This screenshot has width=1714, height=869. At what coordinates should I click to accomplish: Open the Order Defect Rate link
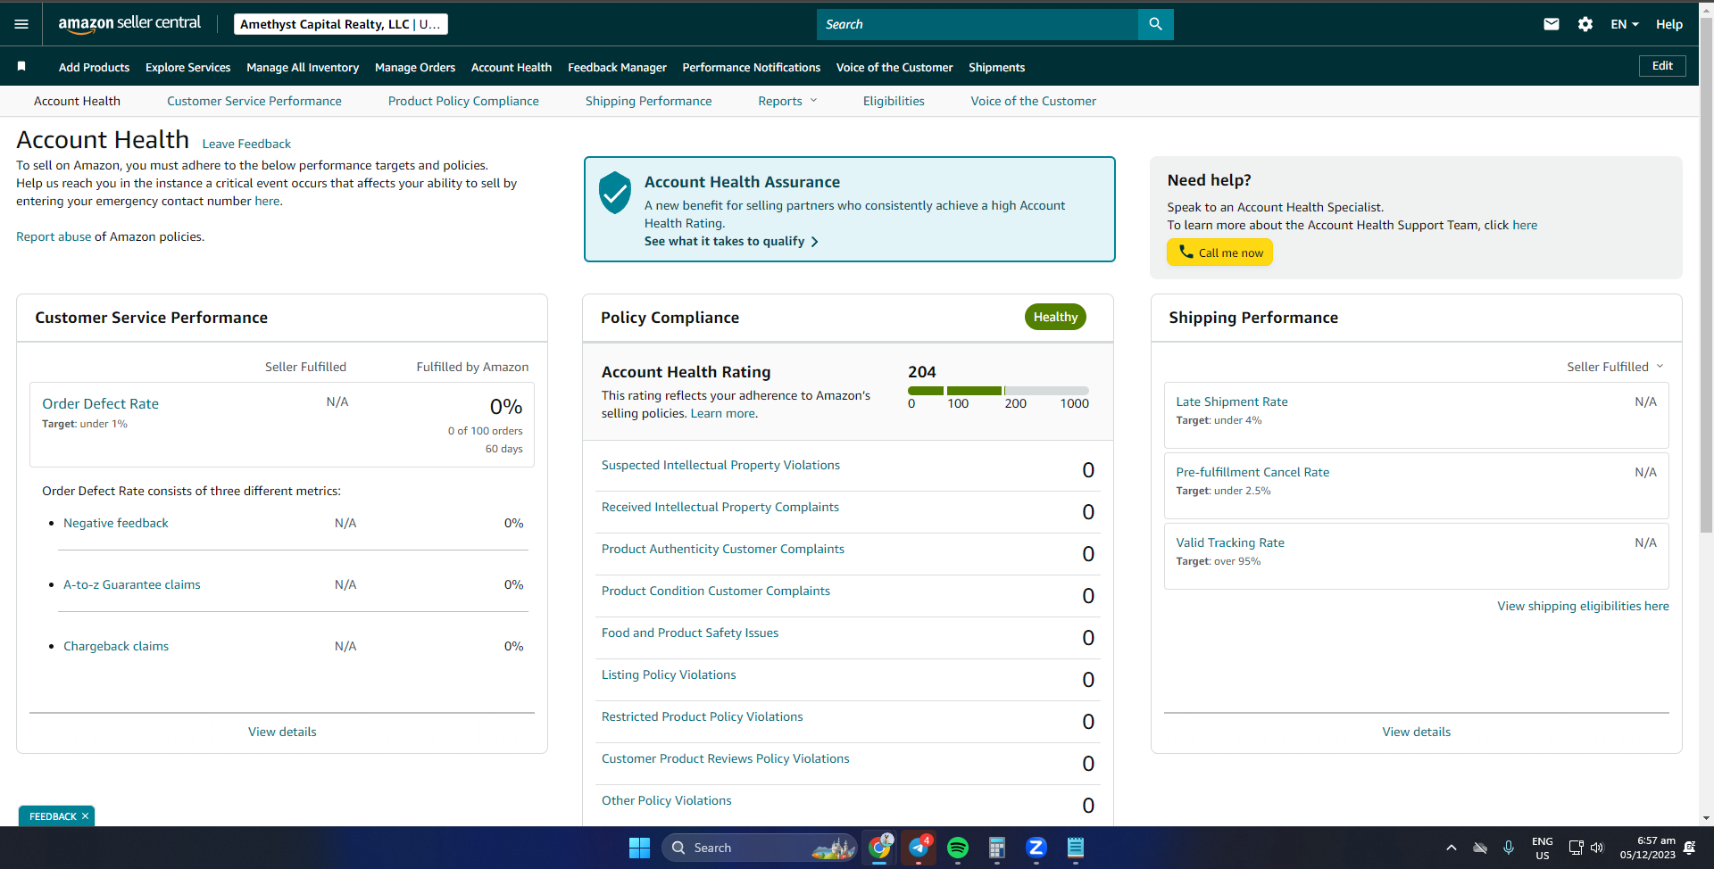[x=100, y=403]
